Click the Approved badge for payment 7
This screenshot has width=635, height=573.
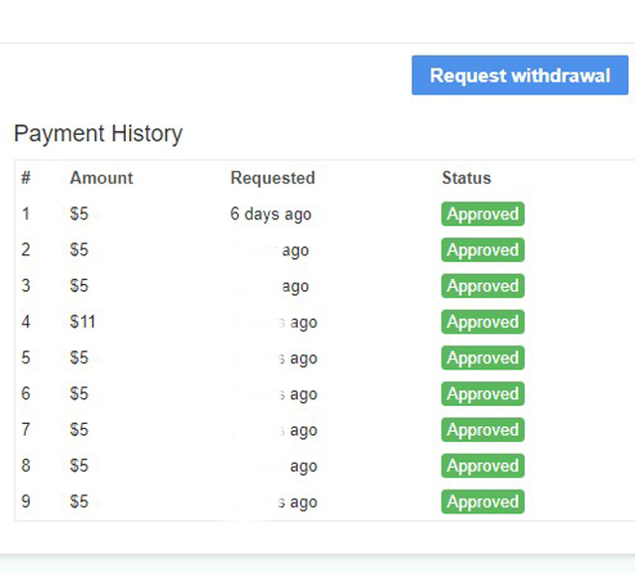pyautogui.click(x=482, y=430)
